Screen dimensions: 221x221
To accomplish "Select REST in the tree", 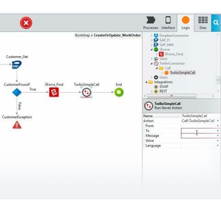I will click(x=163, y=91).
